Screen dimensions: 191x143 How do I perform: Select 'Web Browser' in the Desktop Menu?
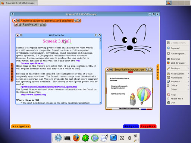click(178, 63)
